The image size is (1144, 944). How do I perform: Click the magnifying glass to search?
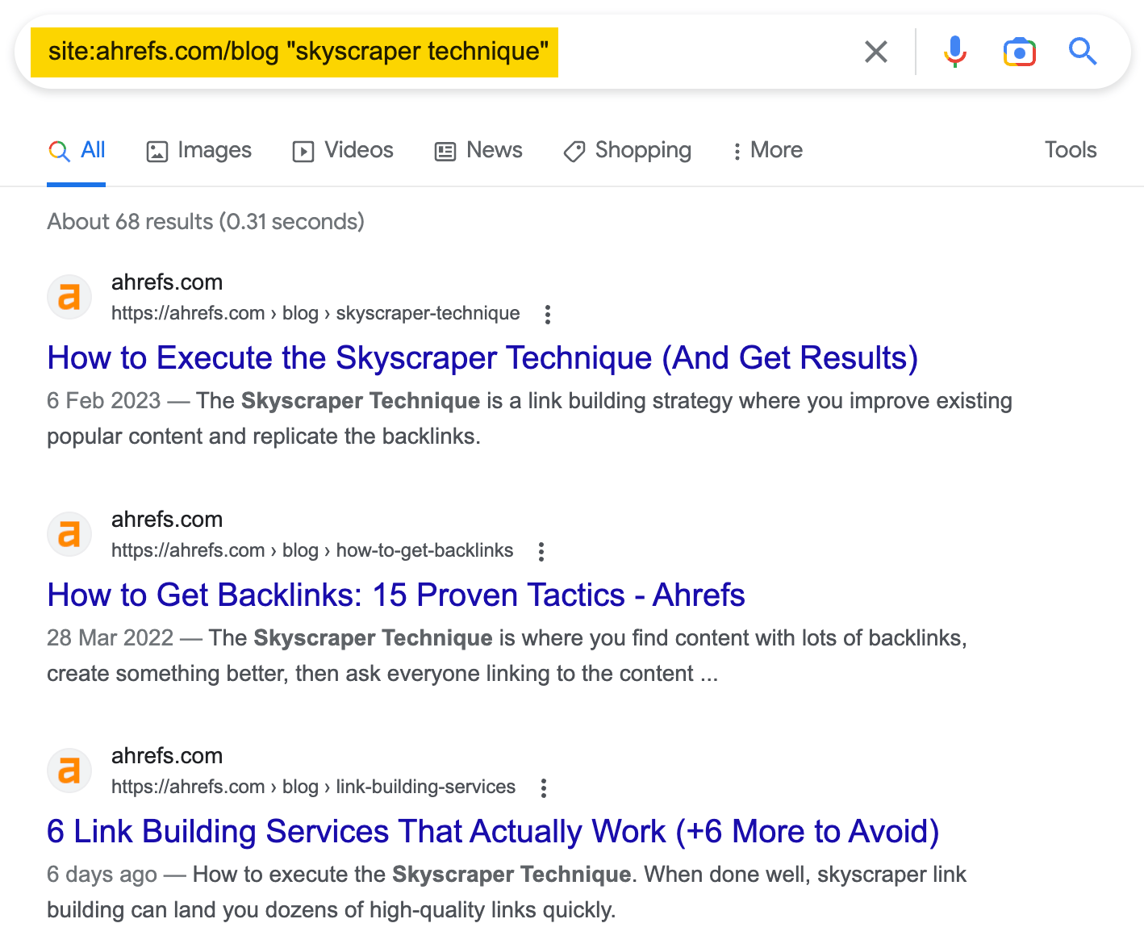tap(1082, 52)
